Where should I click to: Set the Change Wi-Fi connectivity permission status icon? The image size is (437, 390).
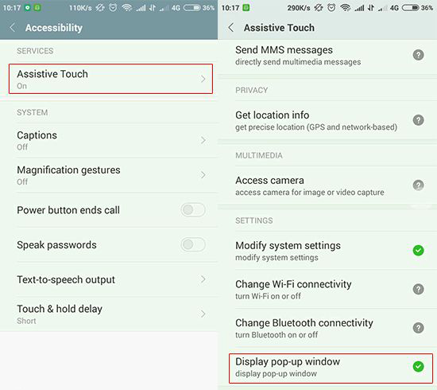point(418,289)
